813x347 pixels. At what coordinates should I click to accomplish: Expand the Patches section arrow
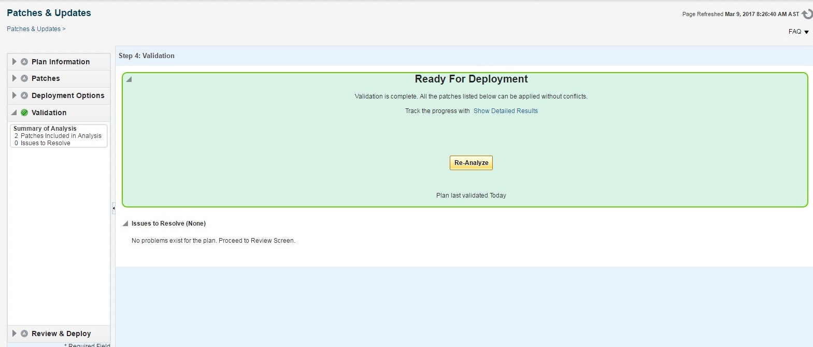15,78
